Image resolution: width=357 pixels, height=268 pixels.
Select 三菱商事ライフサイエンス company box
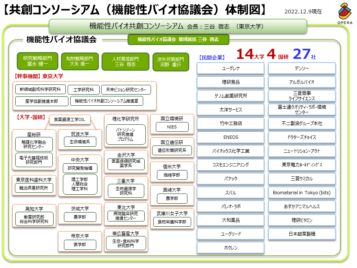302,96
